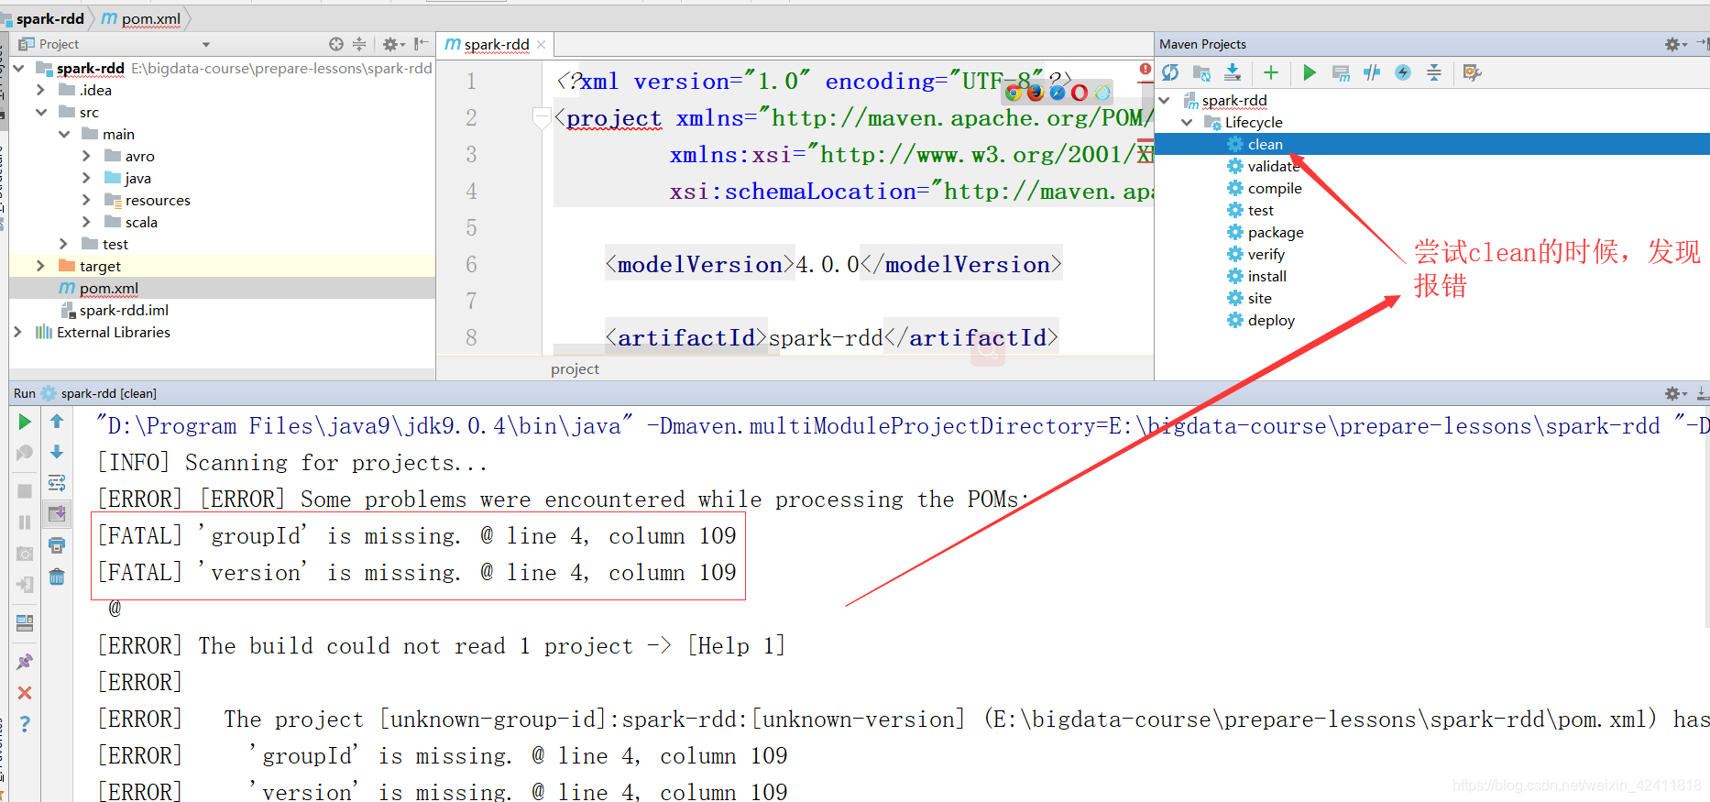Collapse the src folder

(40, 112)
